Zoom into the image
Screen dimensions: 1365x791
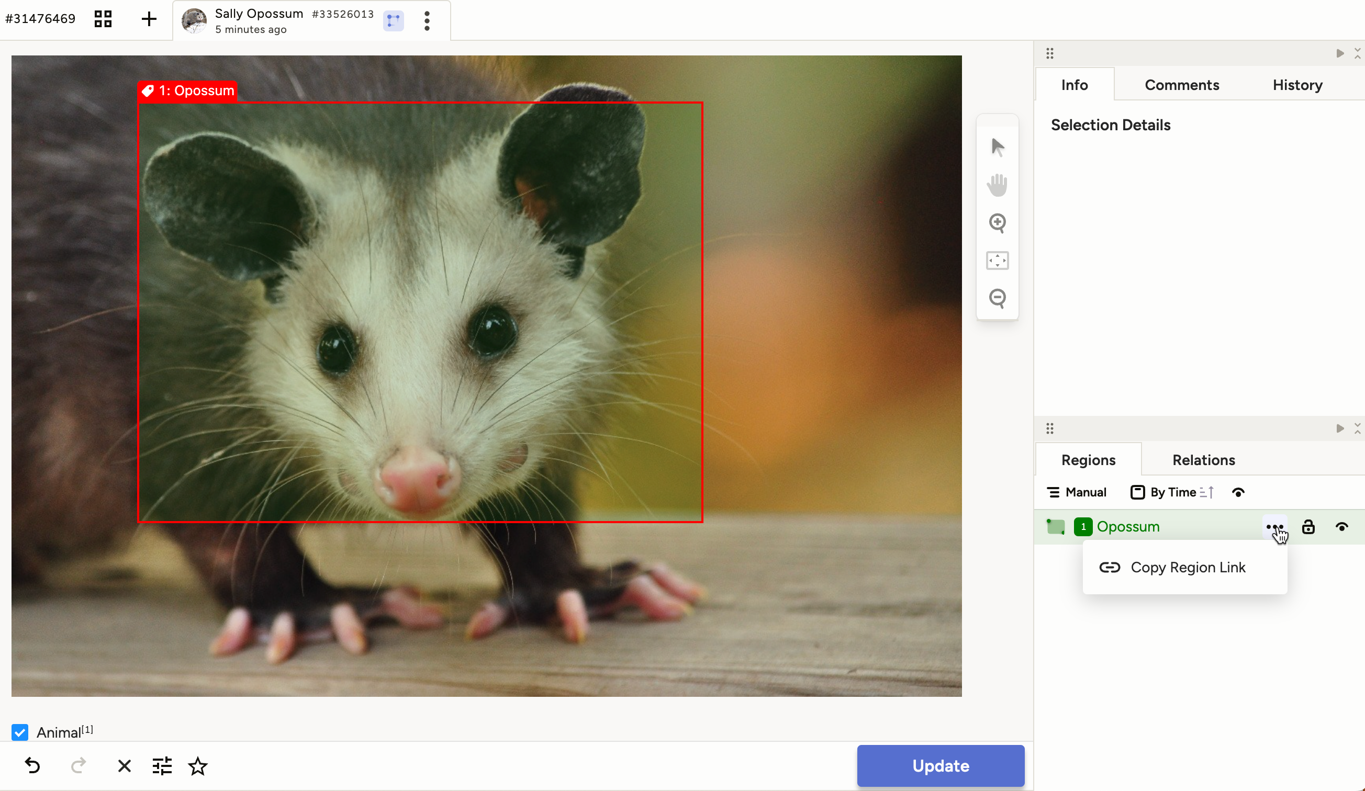(997, 222)
